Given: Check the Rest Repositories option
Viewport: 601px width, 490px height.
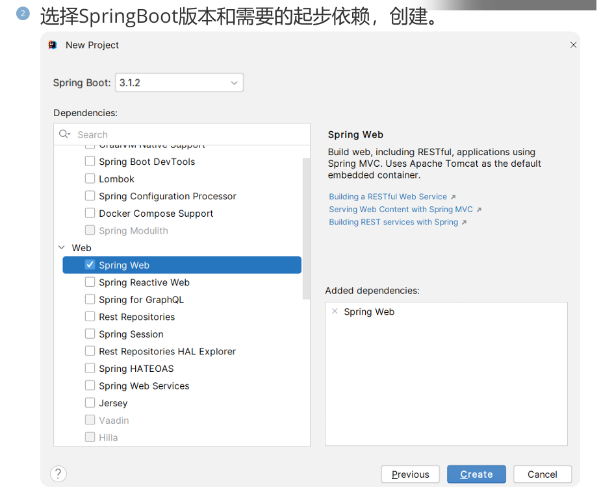Looking at the screenshot, I should point(90,316).
